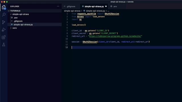Open the Testing flask view
Image resolution: width=182 pixels, height=102 pixels.
4,45
